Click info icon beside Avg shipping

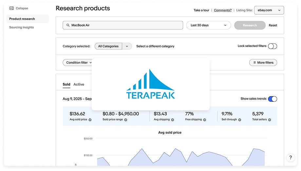(x=173, y=120)
